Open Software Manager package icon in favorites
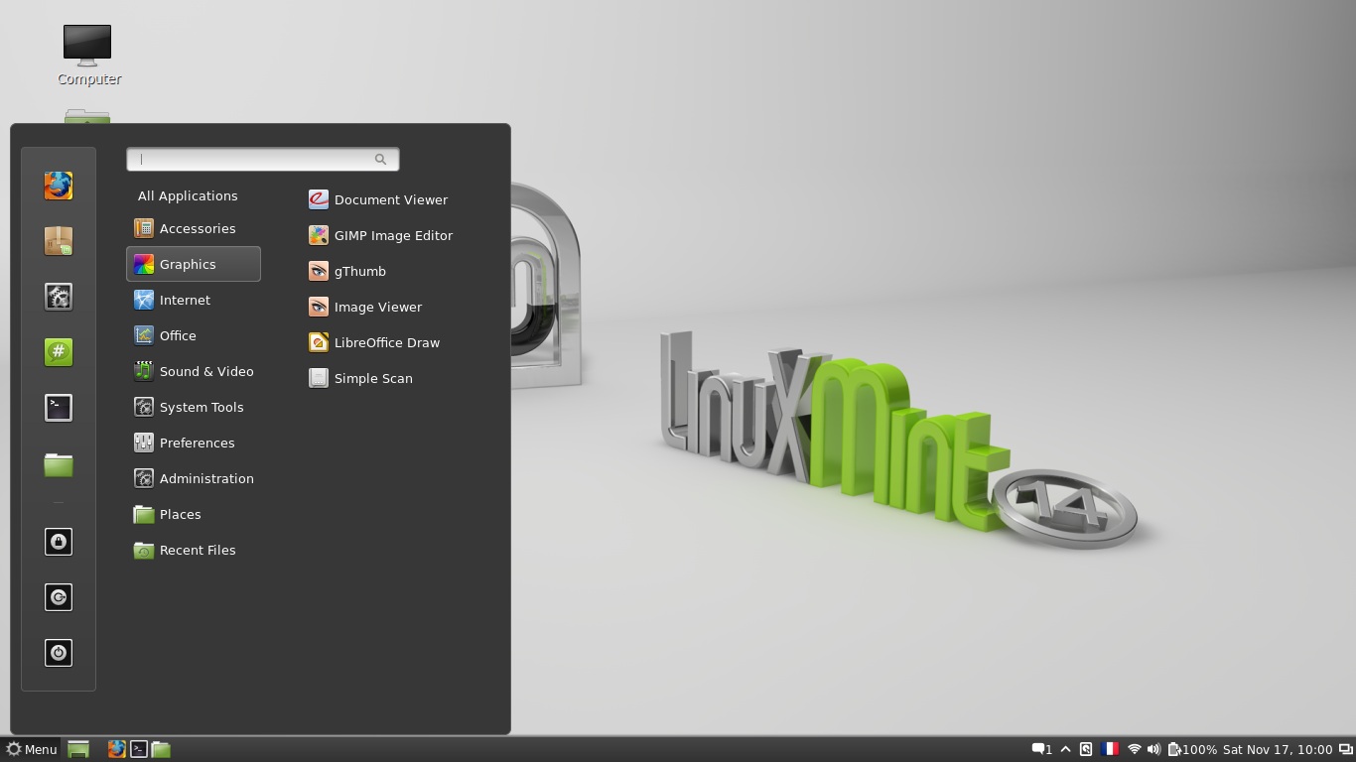The image size is (1356, 762). pos(59,241)
